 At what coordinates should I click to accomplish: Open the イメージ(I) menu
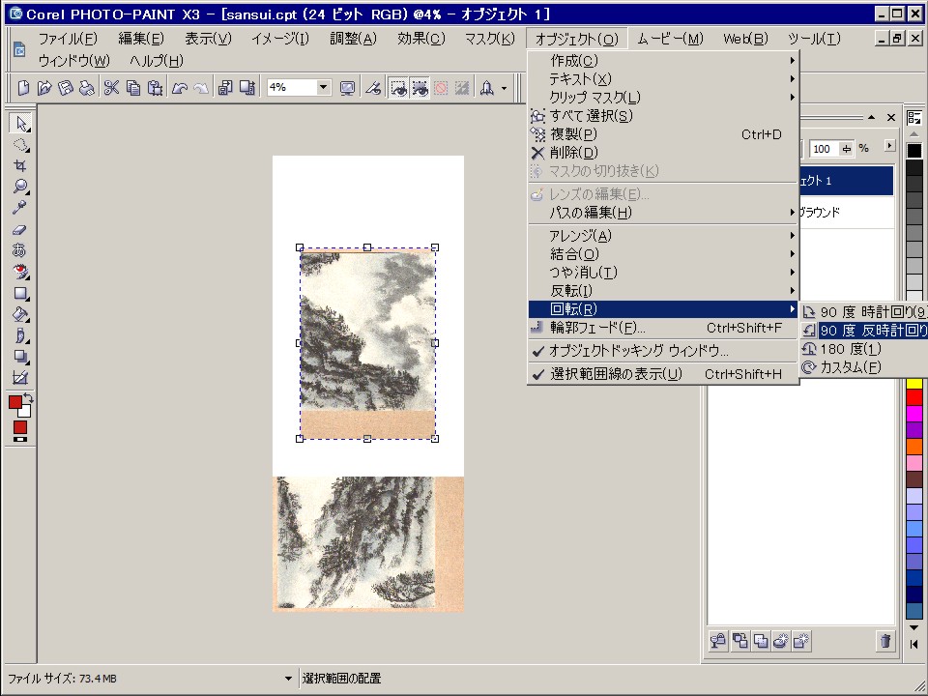coord(280,39)
